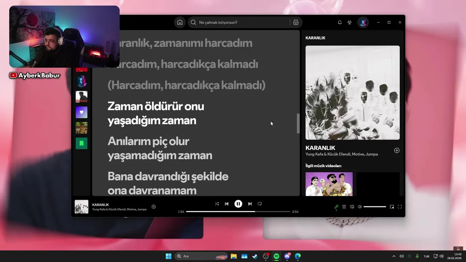Open the Photos app taskbar icon

click(244, 256)
